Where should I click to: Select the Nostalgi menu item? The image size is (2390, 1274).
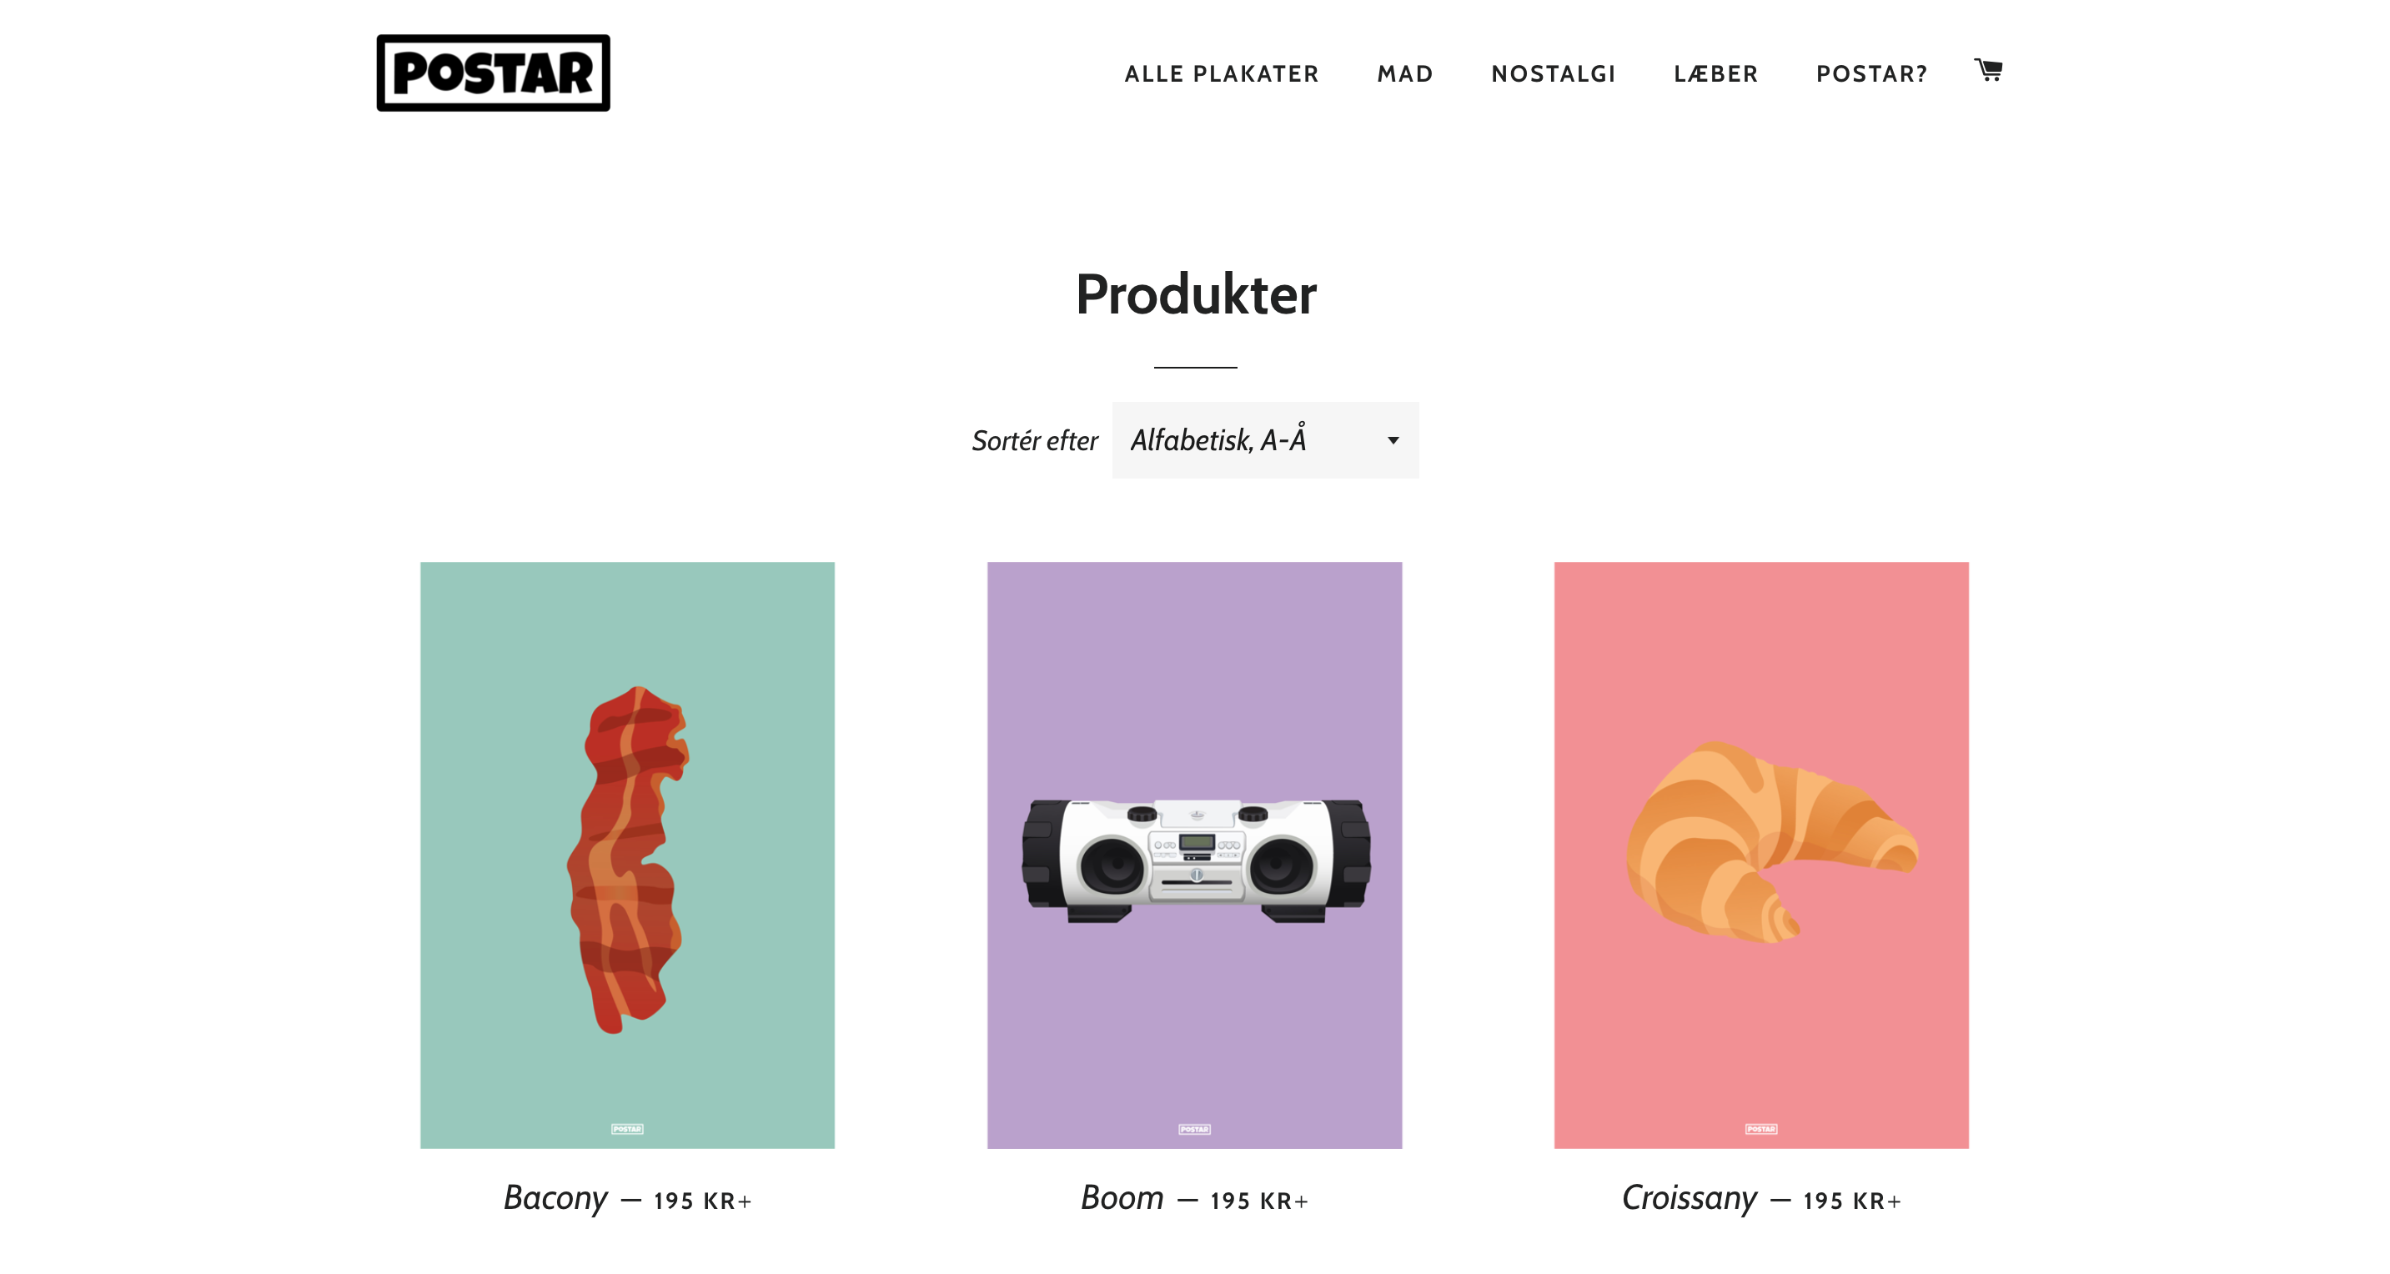(x=1553, y=74)
